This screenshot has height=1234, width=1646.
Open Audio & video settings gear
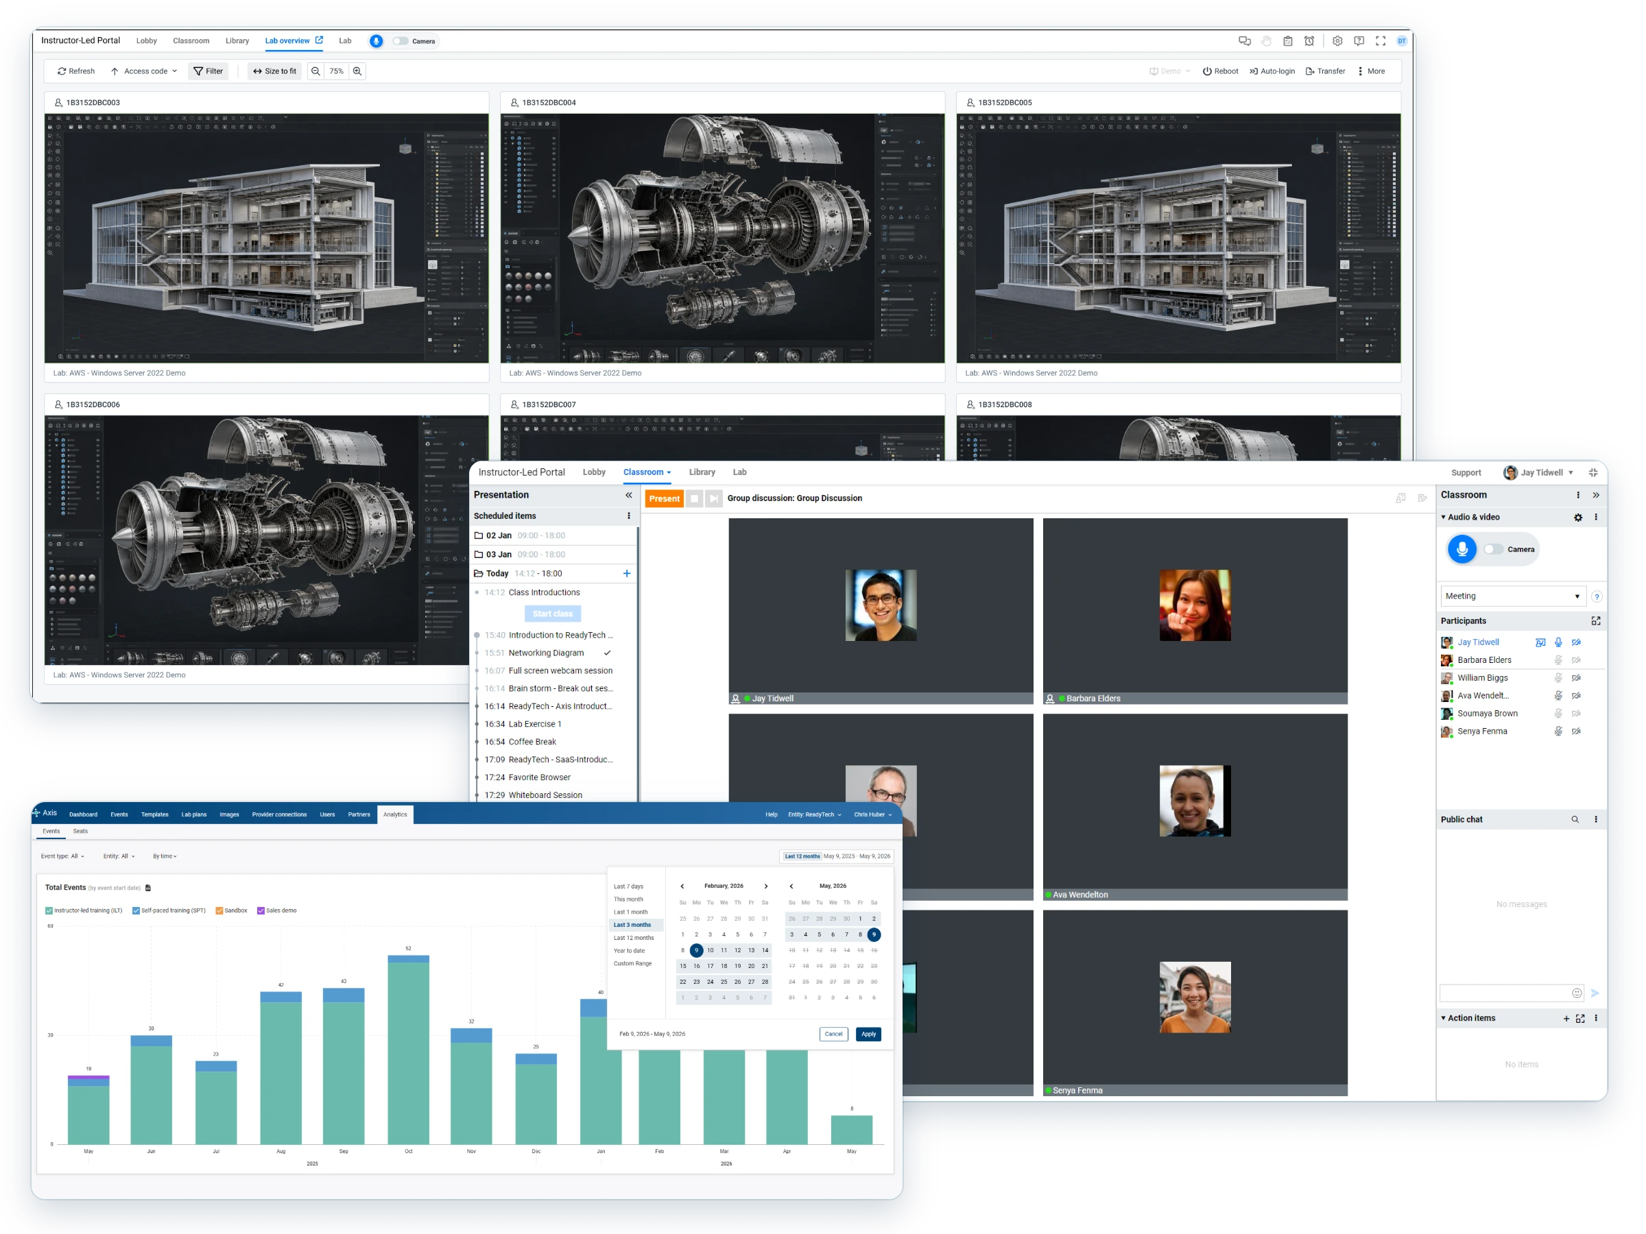1577,517
